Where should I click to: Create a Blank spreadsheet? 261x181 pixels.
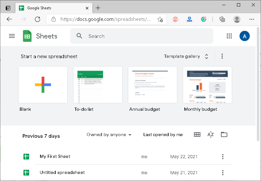pos(43,85)
